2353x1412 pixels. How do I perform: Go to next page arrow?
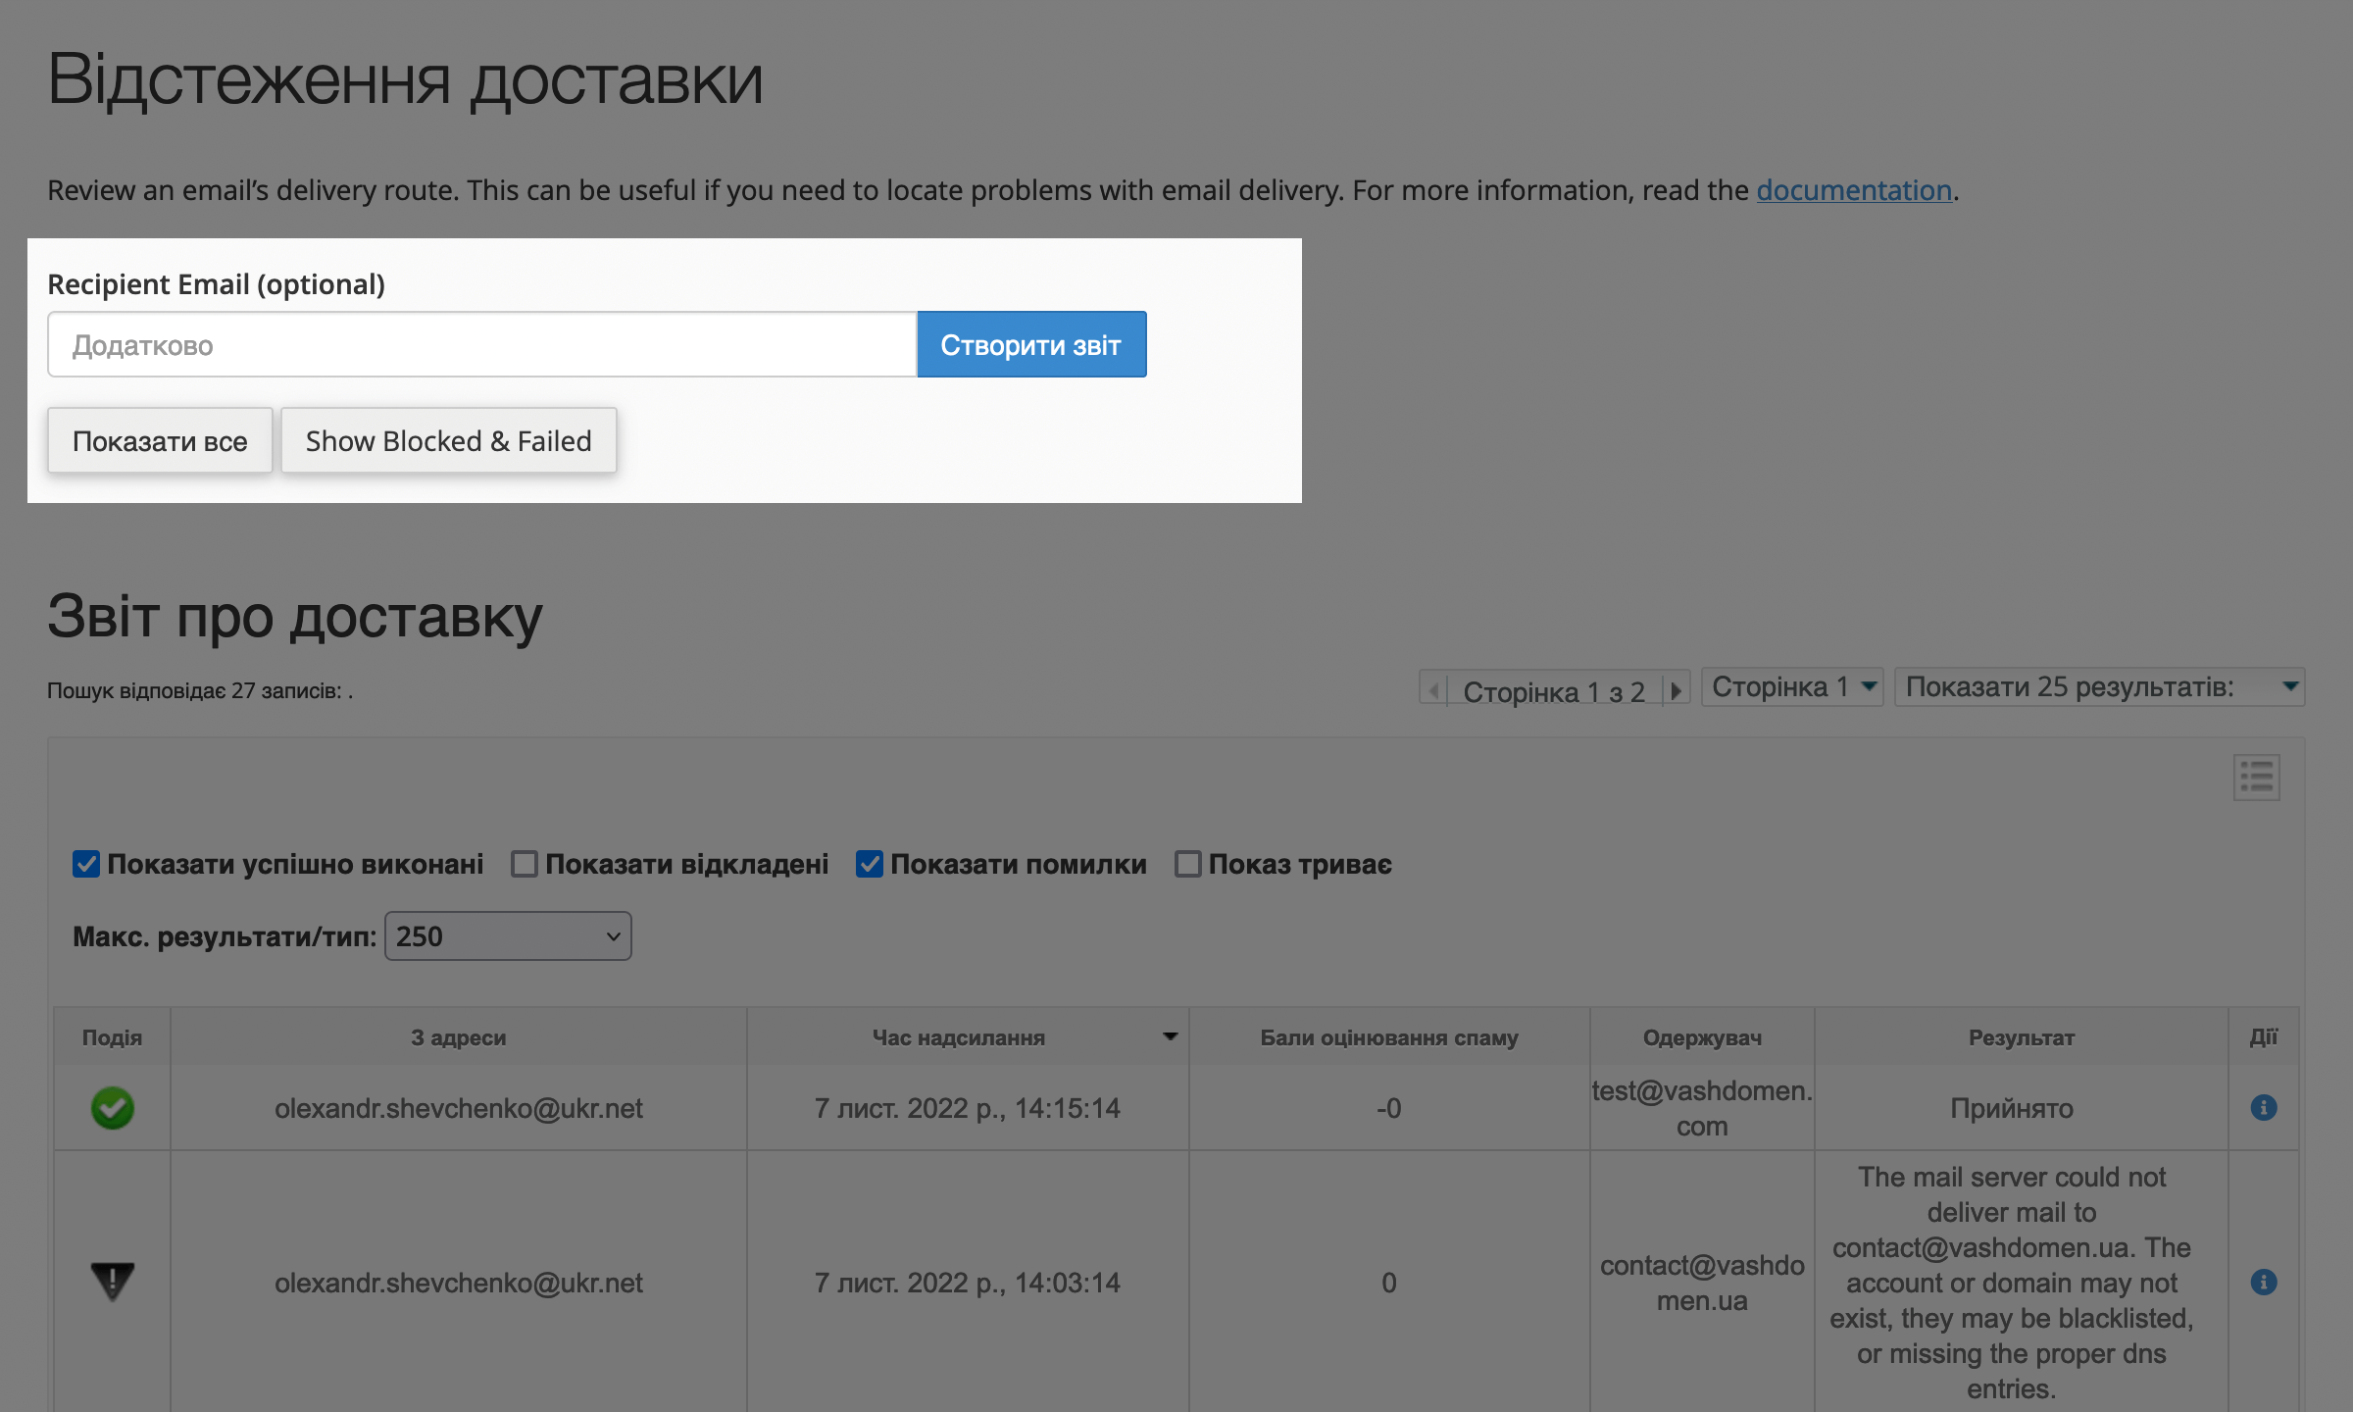1676,690
